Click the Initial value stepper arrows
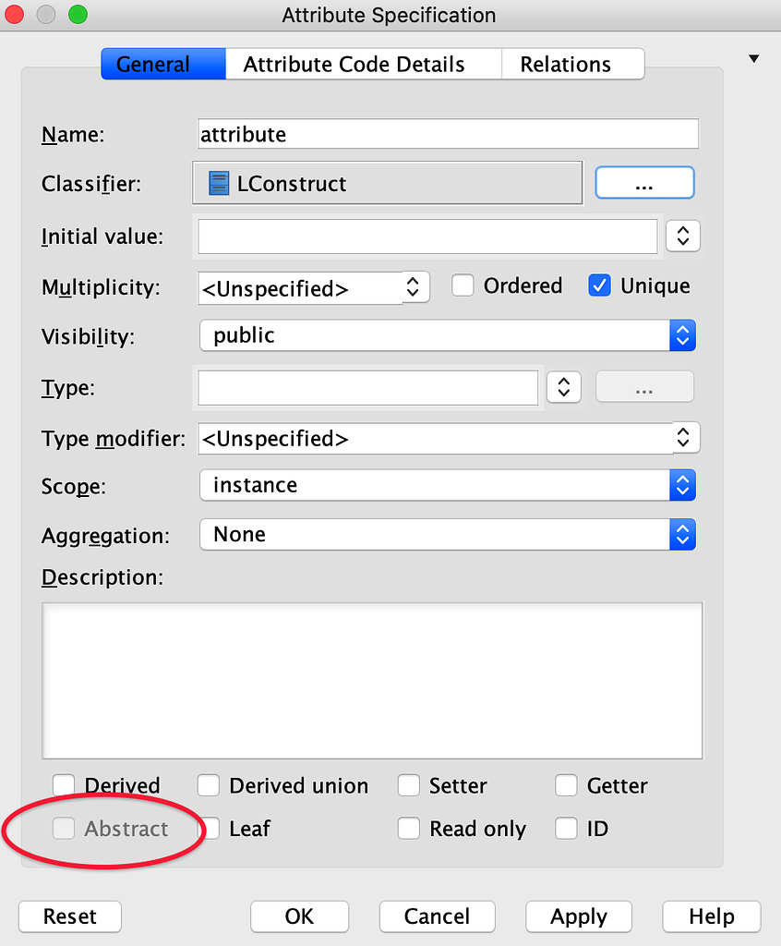 (x=683, y=236)
